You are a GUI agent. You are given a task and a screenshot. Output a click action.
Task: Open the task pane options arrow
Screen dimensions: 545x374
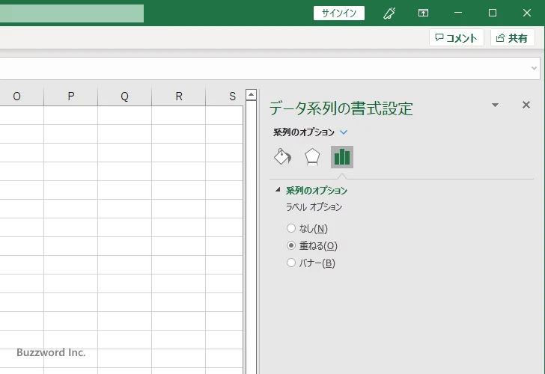point(496,105)
